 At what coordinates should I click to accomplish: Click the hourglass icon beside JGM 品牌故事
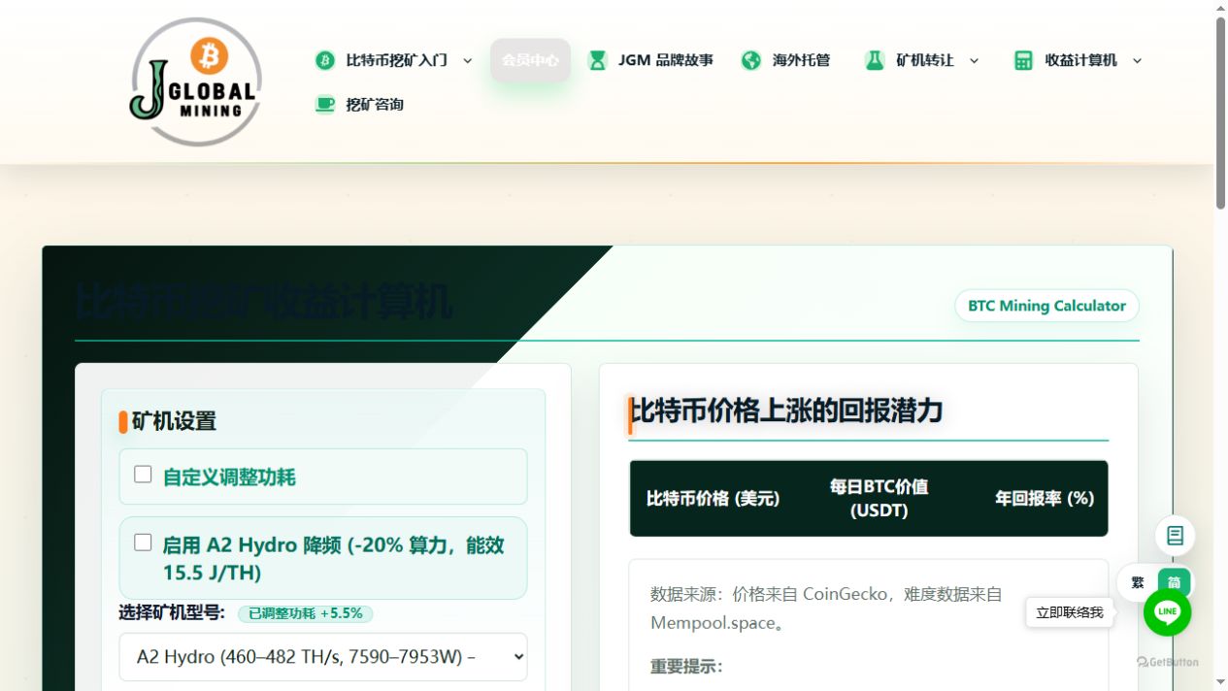point(598,60)
